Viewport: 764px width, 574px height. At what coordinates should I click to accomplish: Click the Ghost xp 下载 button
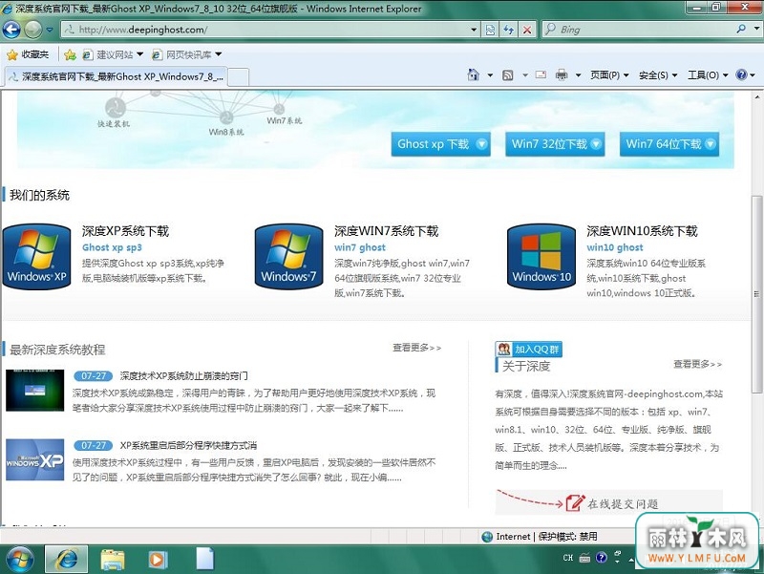click(440, 144)
